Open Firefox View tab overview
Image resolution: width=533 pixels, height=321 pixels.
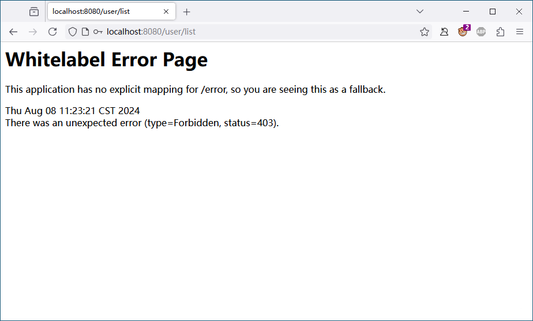(x=34, y=12)
